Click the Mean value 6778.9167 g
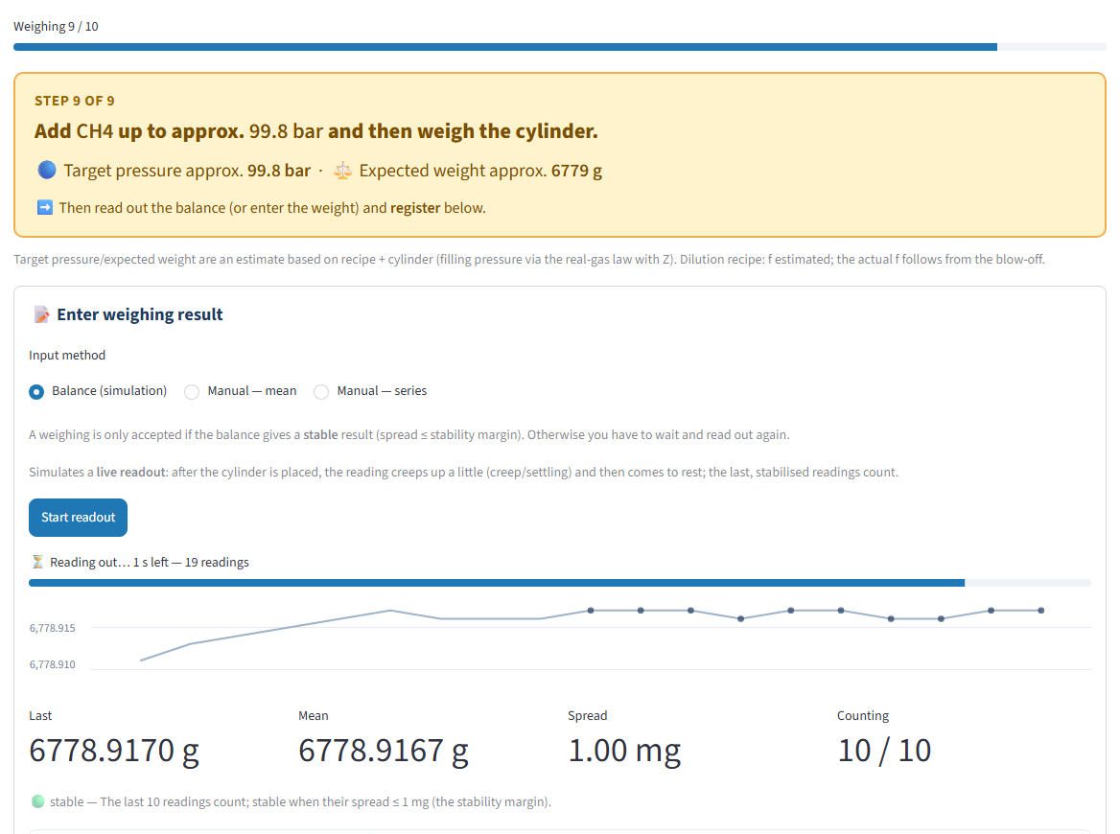1120x834 pixels. 384,751
